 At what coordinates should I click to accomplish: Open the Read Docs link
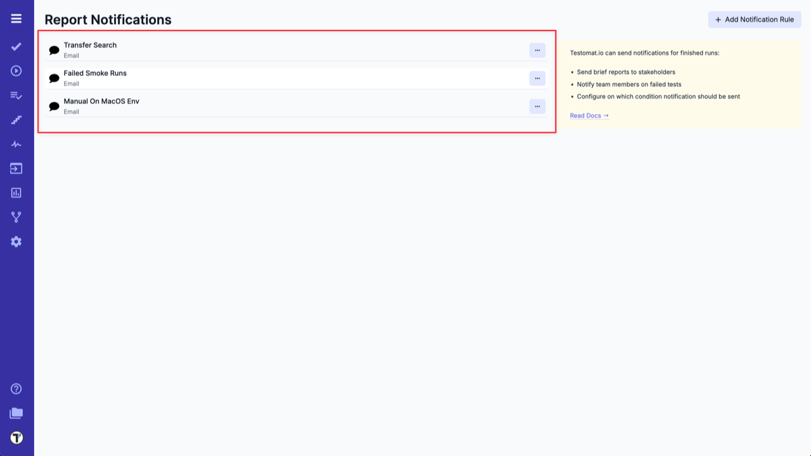[588, 115]
